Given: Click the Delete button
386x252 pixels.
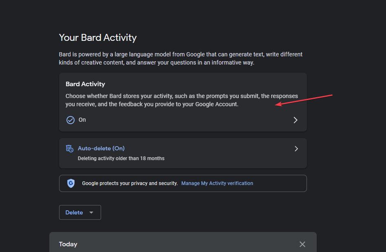Looking at the screenshot, I should point(74,212).
